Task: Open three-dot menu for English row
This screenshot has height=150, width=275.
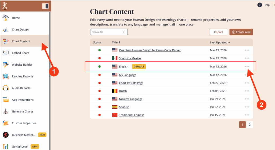Action: 247,66
